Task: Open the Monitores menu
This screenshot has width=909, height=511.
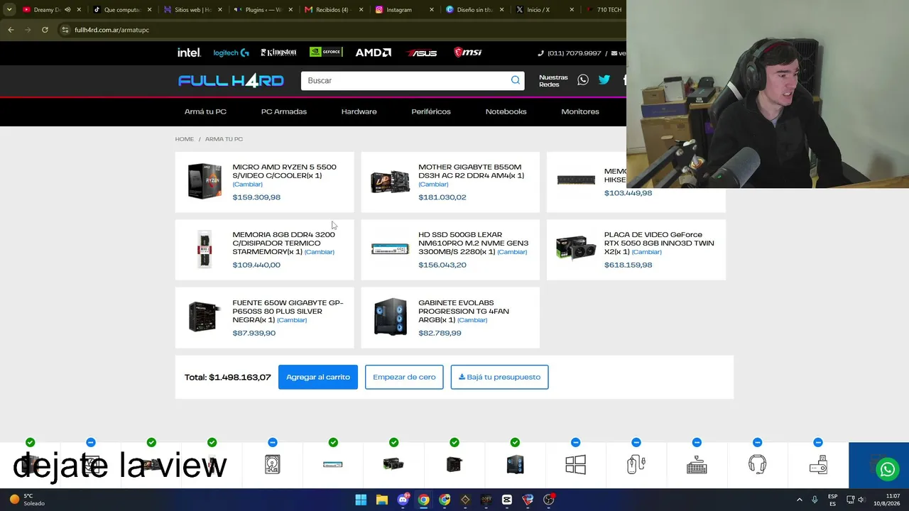Action: coord(580,111)
